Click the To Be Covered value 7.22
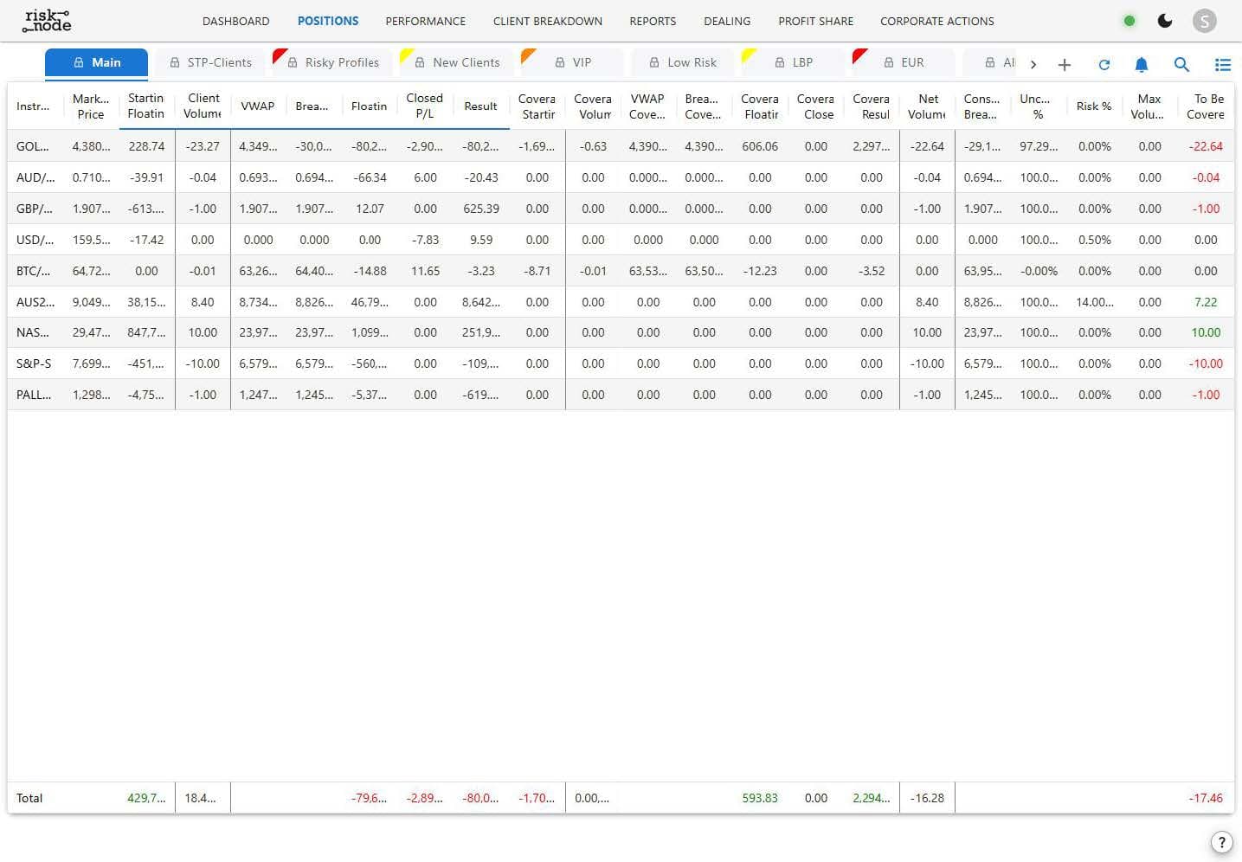The image size is (1242, 862). coord(1206,302)
